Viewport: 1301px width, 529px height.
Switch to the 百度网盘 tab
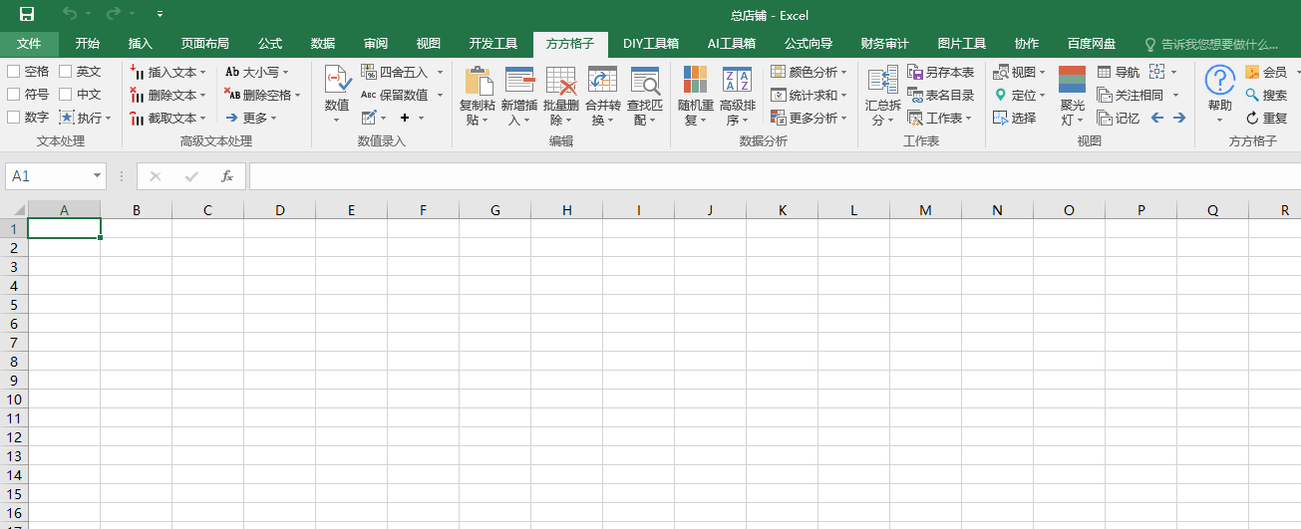(1092, 44)
